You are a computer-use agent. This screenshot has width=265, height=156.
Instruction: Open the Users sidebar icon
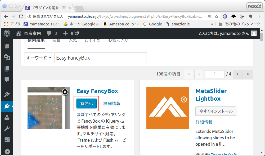(x=7, y=117)
